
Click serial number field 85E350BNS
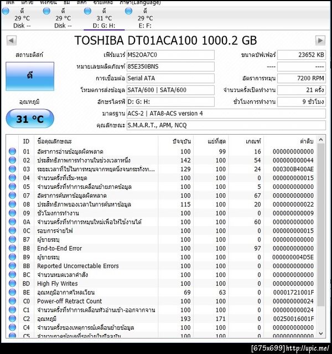point(170,66)
